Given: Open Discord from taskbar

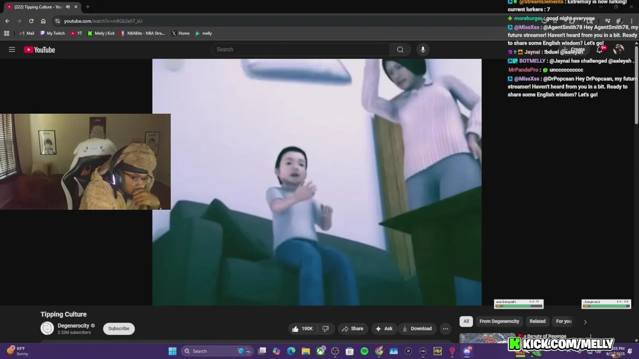Looking at the screenshot, I should pos(467,351).
